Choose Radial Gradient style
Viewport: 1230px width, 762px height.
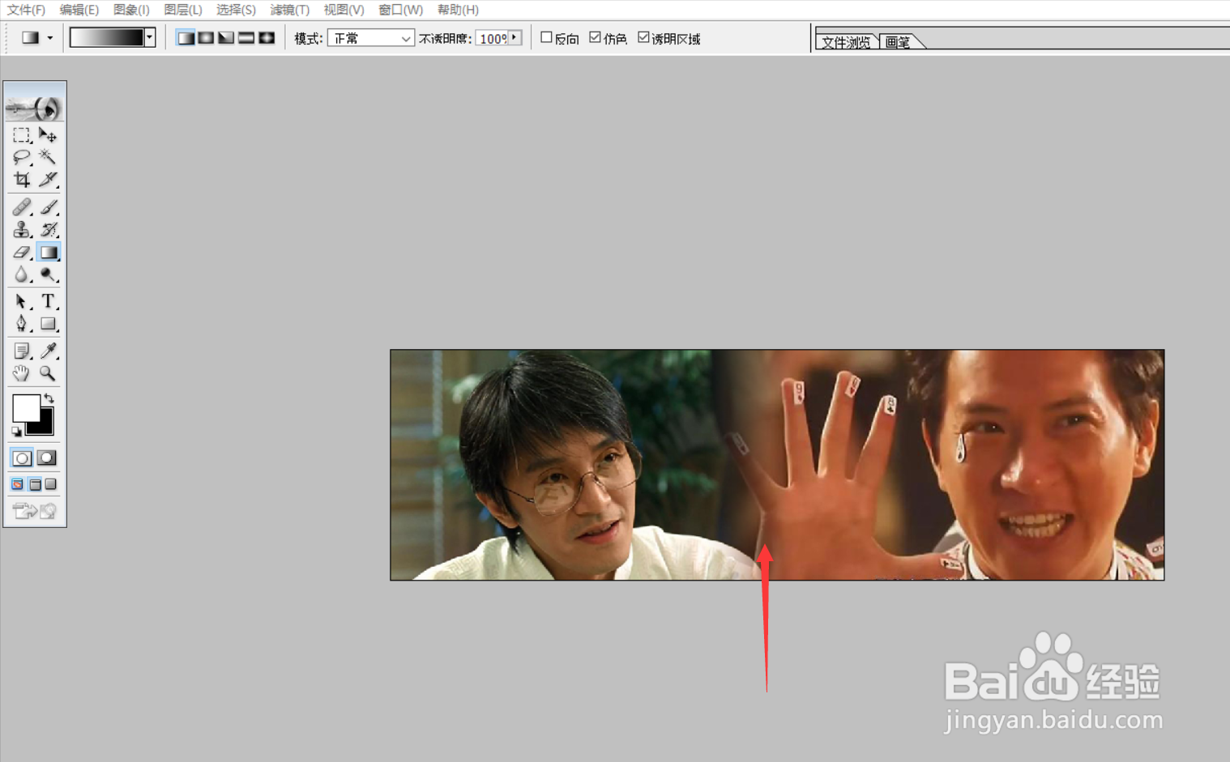206,38
